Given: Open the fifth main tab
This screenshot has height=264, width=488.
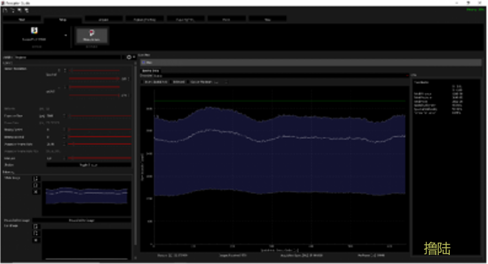Looking at the screenshot, I should pos(186,19).
